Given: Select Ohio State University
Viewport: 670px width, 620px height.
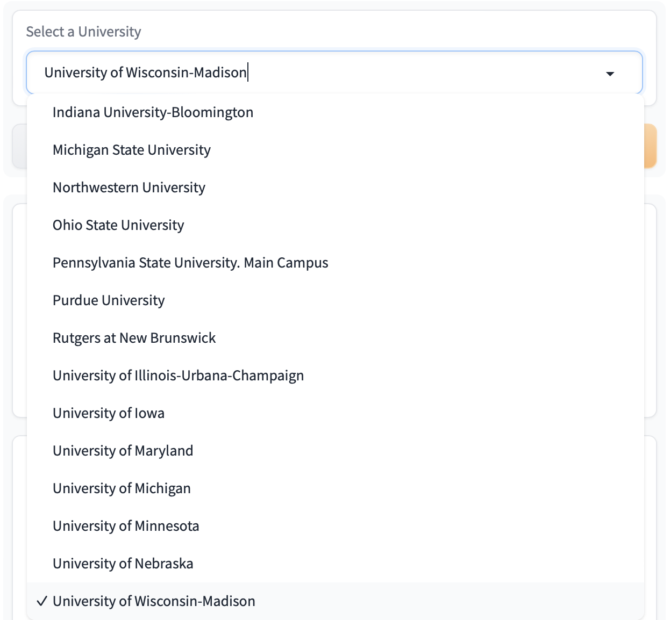Looking at the screenshot, I should [118, 225].
